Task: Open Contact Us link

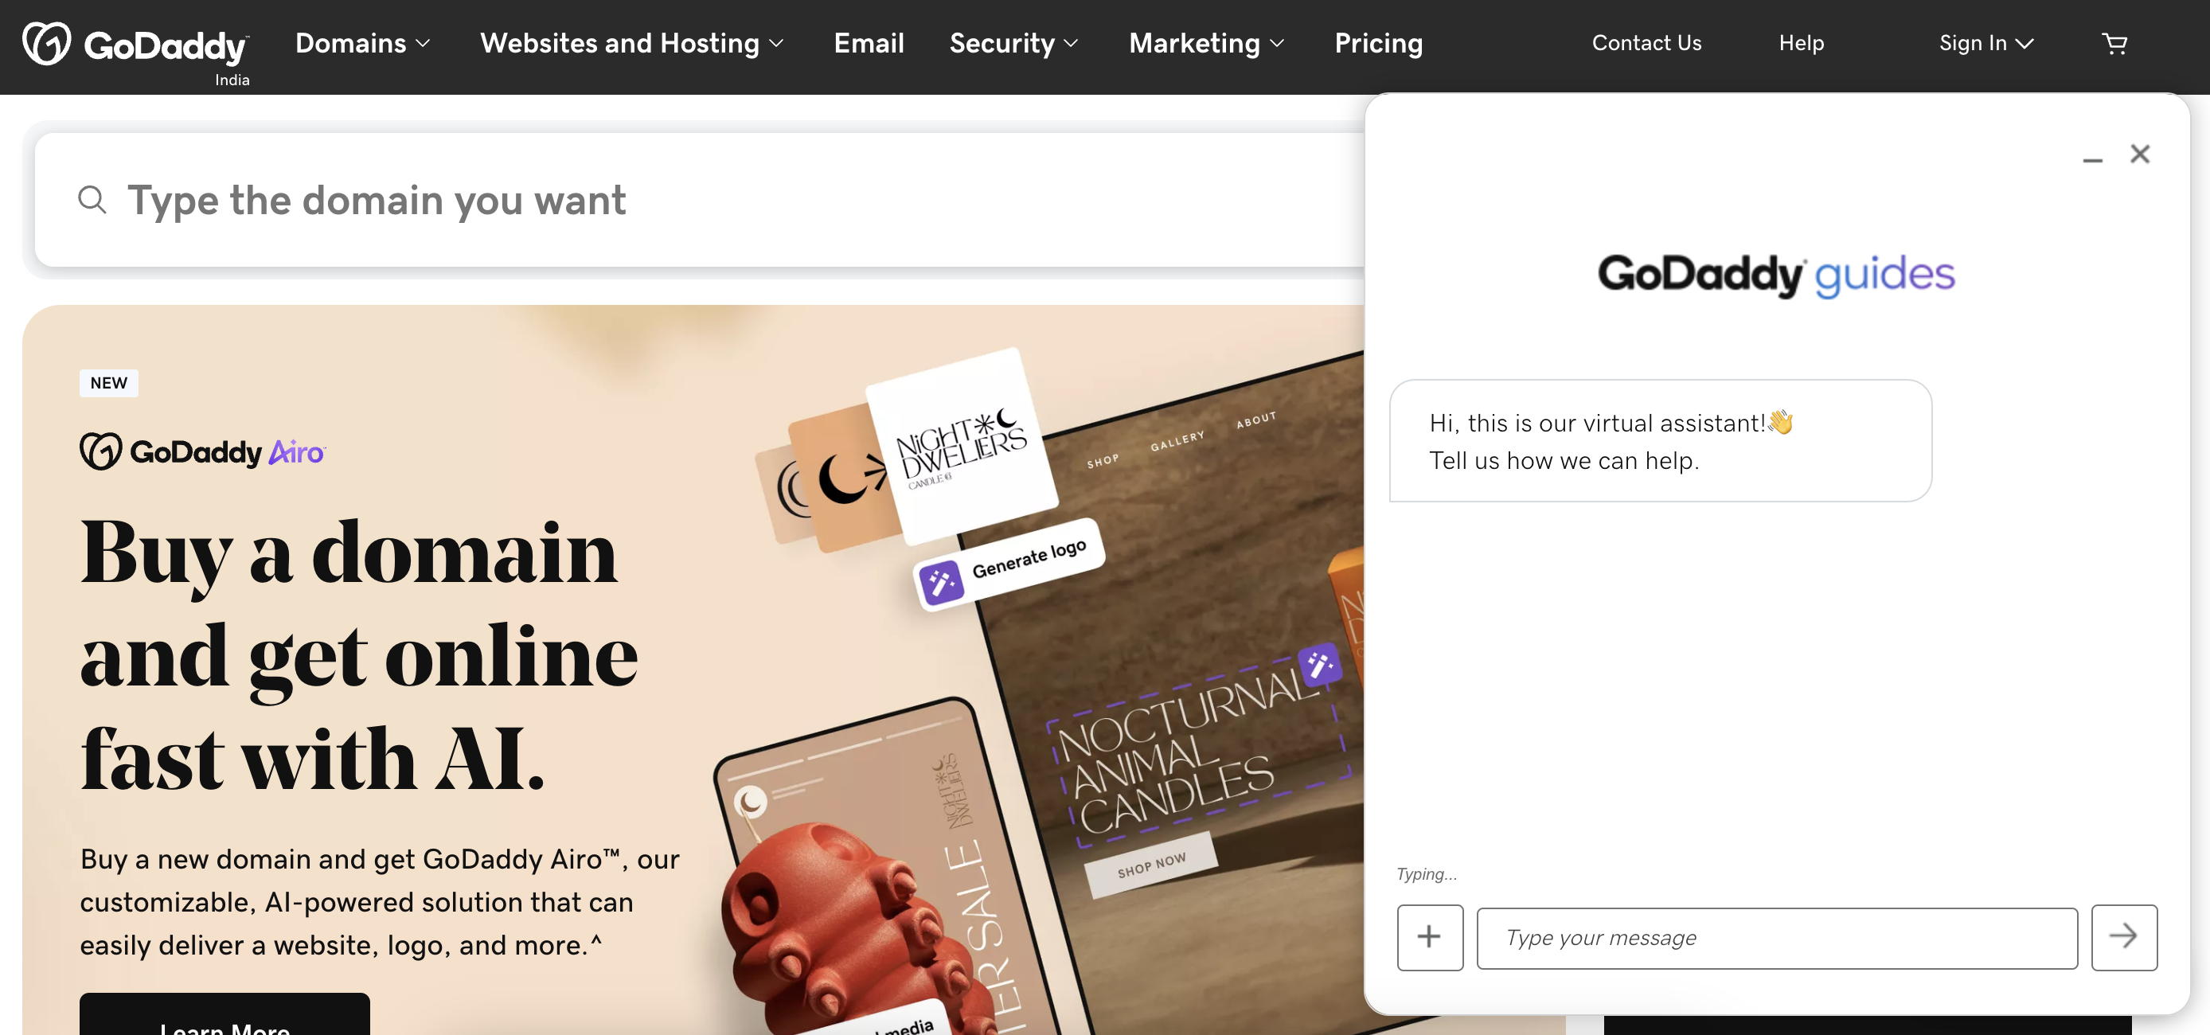Action: pyautogui.click(x=1646, y=44)
